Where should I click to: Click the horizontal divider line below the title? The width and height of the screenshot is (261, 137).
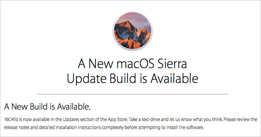click(x=133, y=94)
